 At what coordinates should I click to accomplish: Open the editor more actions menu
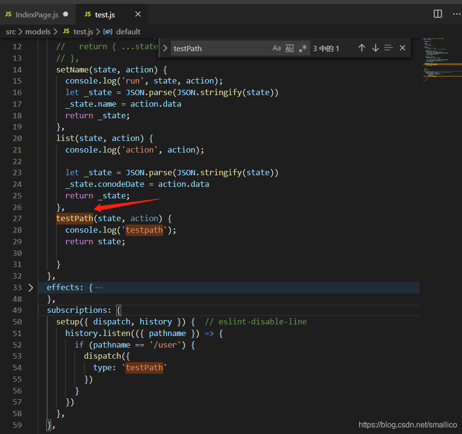pyautogui.click(x=456, y=14)
